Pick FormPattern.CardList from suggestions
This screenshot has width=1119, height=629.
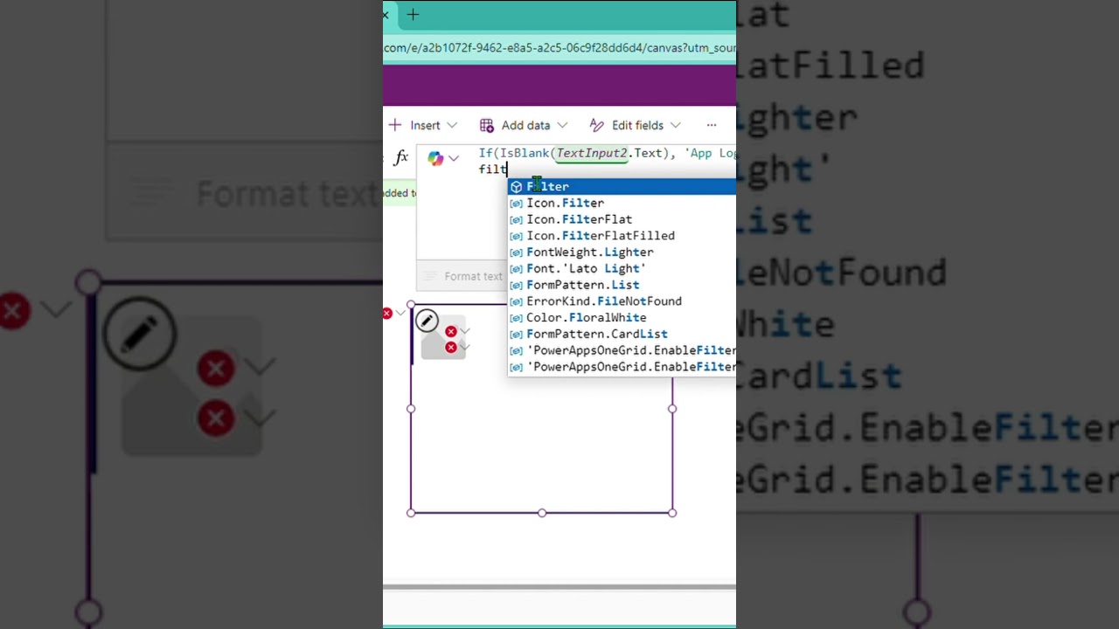click(622, 334)
